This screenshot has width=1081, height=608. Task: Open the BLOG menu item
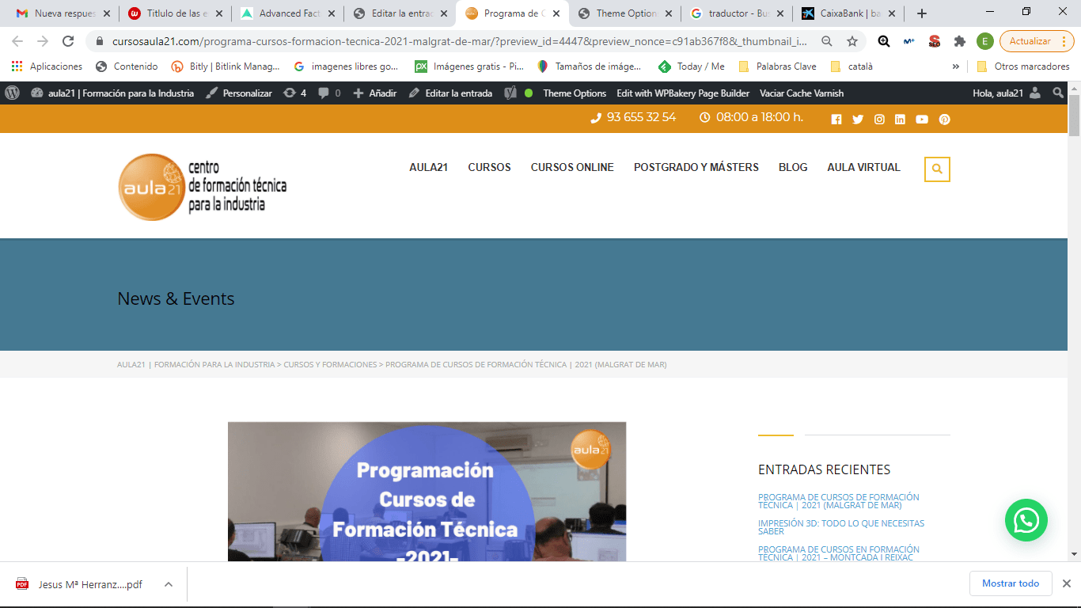pos(793,168)
